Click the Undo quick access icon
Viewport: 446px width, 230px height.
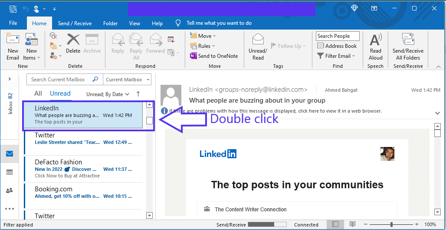pyautogui.click(x=26, y=9)
